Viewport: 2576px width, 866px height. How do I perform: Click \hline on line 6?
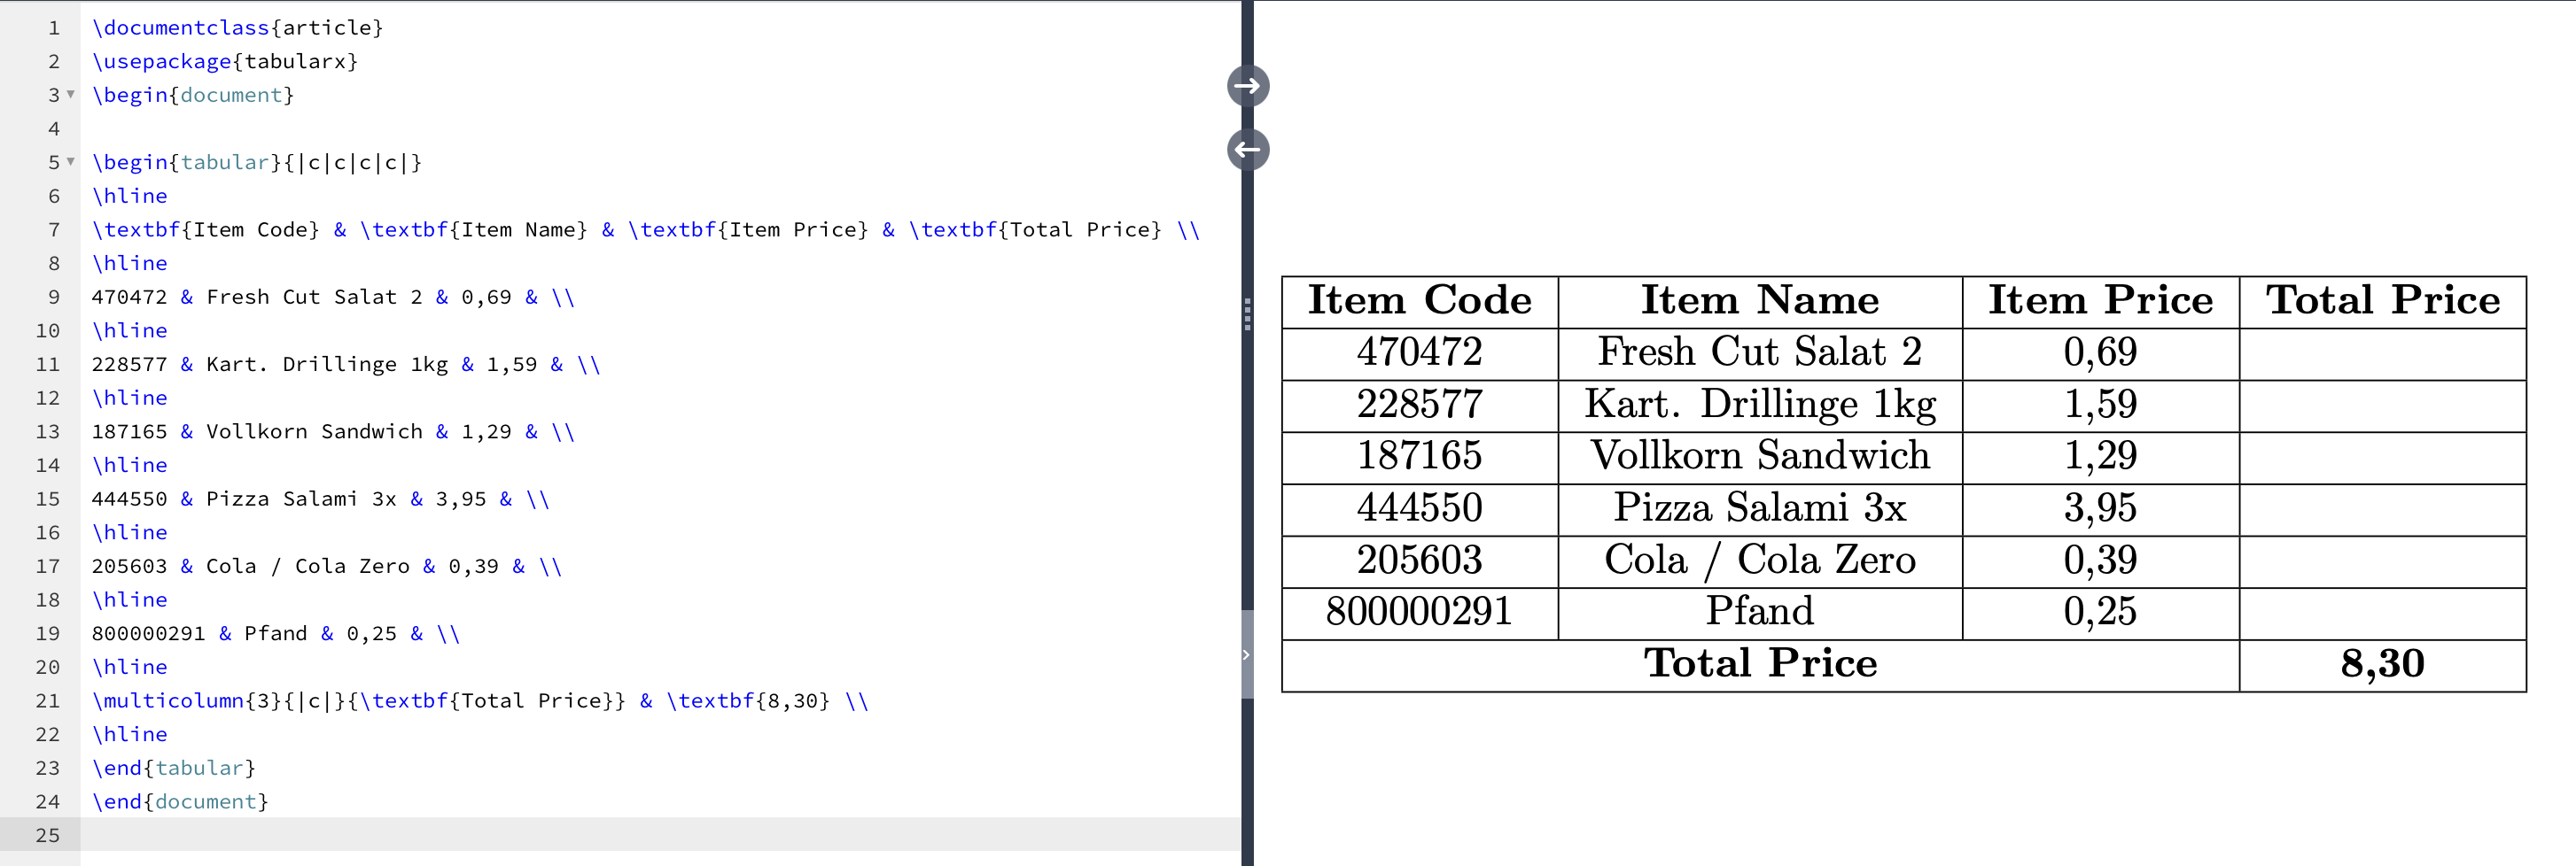tap(130, 196)
